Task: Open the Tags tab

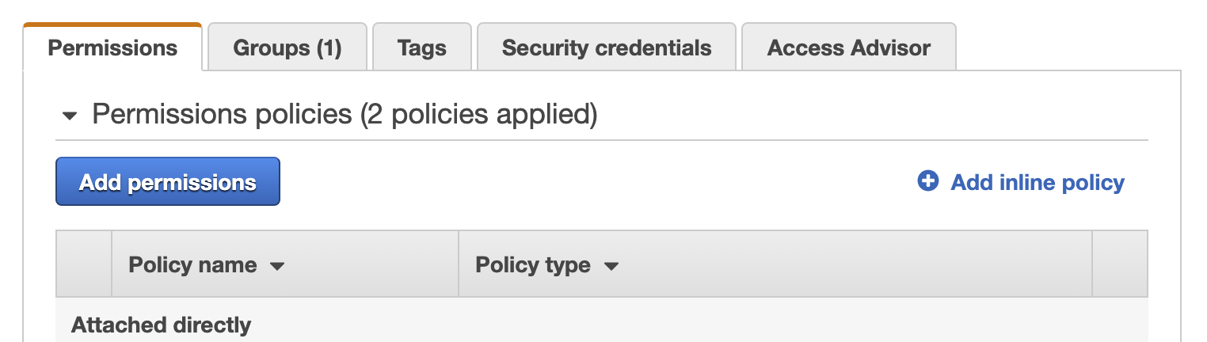Action: pos(422,47)
